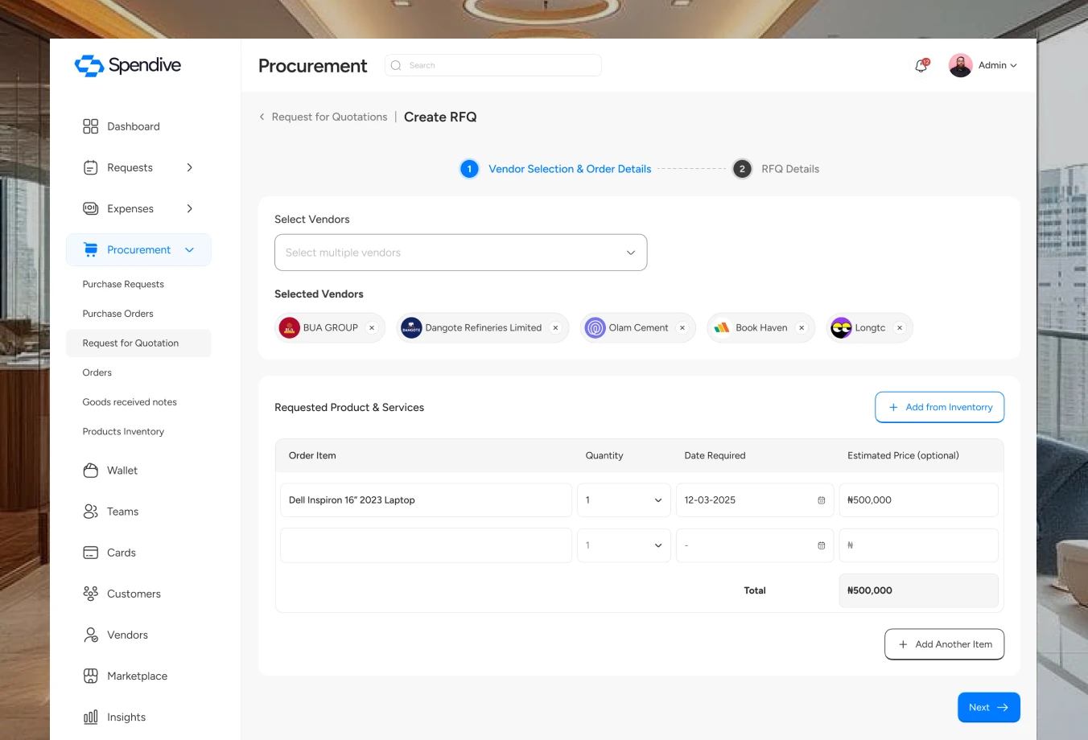The width and height of the screenshot is (1088, 740).
Task: Open the Admin account dropdown
Action: coord(998,65)
